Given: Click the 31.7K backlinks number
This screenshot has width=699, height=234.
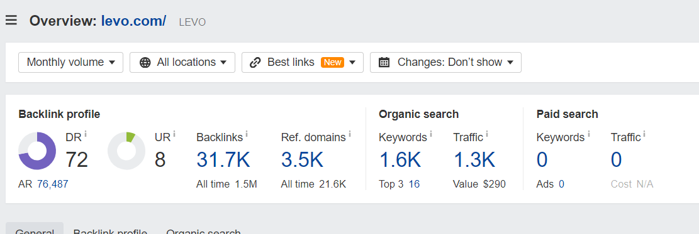Looking at the screenshot, I should click(x=223, y=160).
